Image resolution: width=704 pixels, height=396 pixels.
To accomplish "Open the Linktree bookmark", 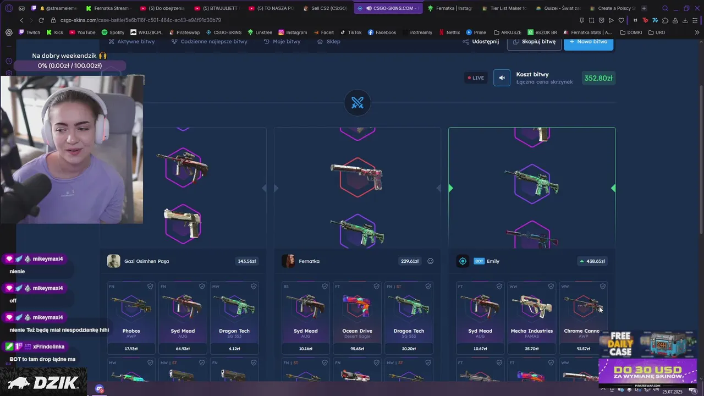I will [x=260, y=32].
